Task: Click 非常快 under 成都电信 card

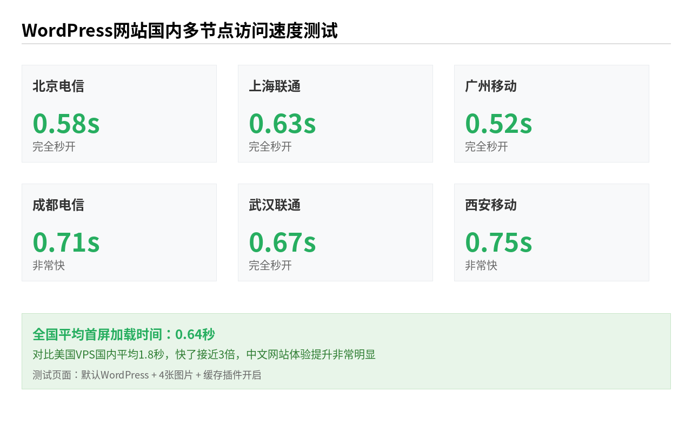Action: pos(49,265)
